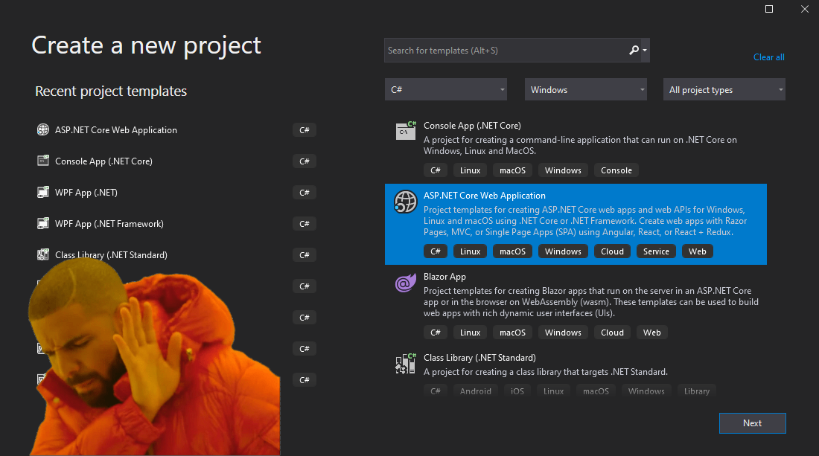Select Class Library (.NET Standard) in recent templates
Viewport: 819px width, 456px height.
pos(111,255)
